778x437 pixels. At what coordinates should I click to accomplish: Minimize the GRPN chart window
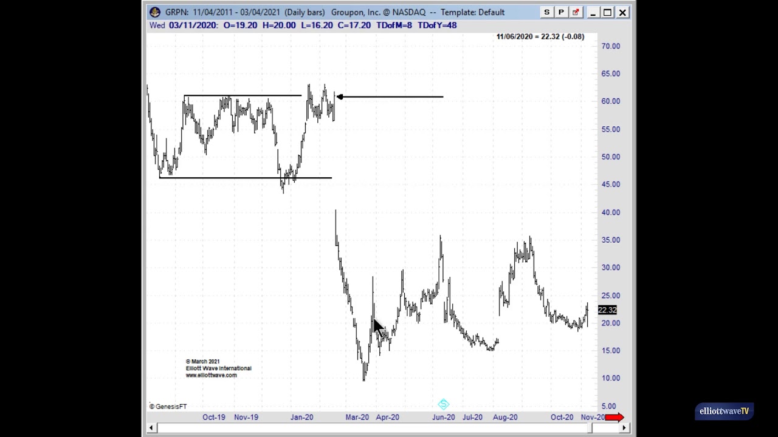pos(593,12)
